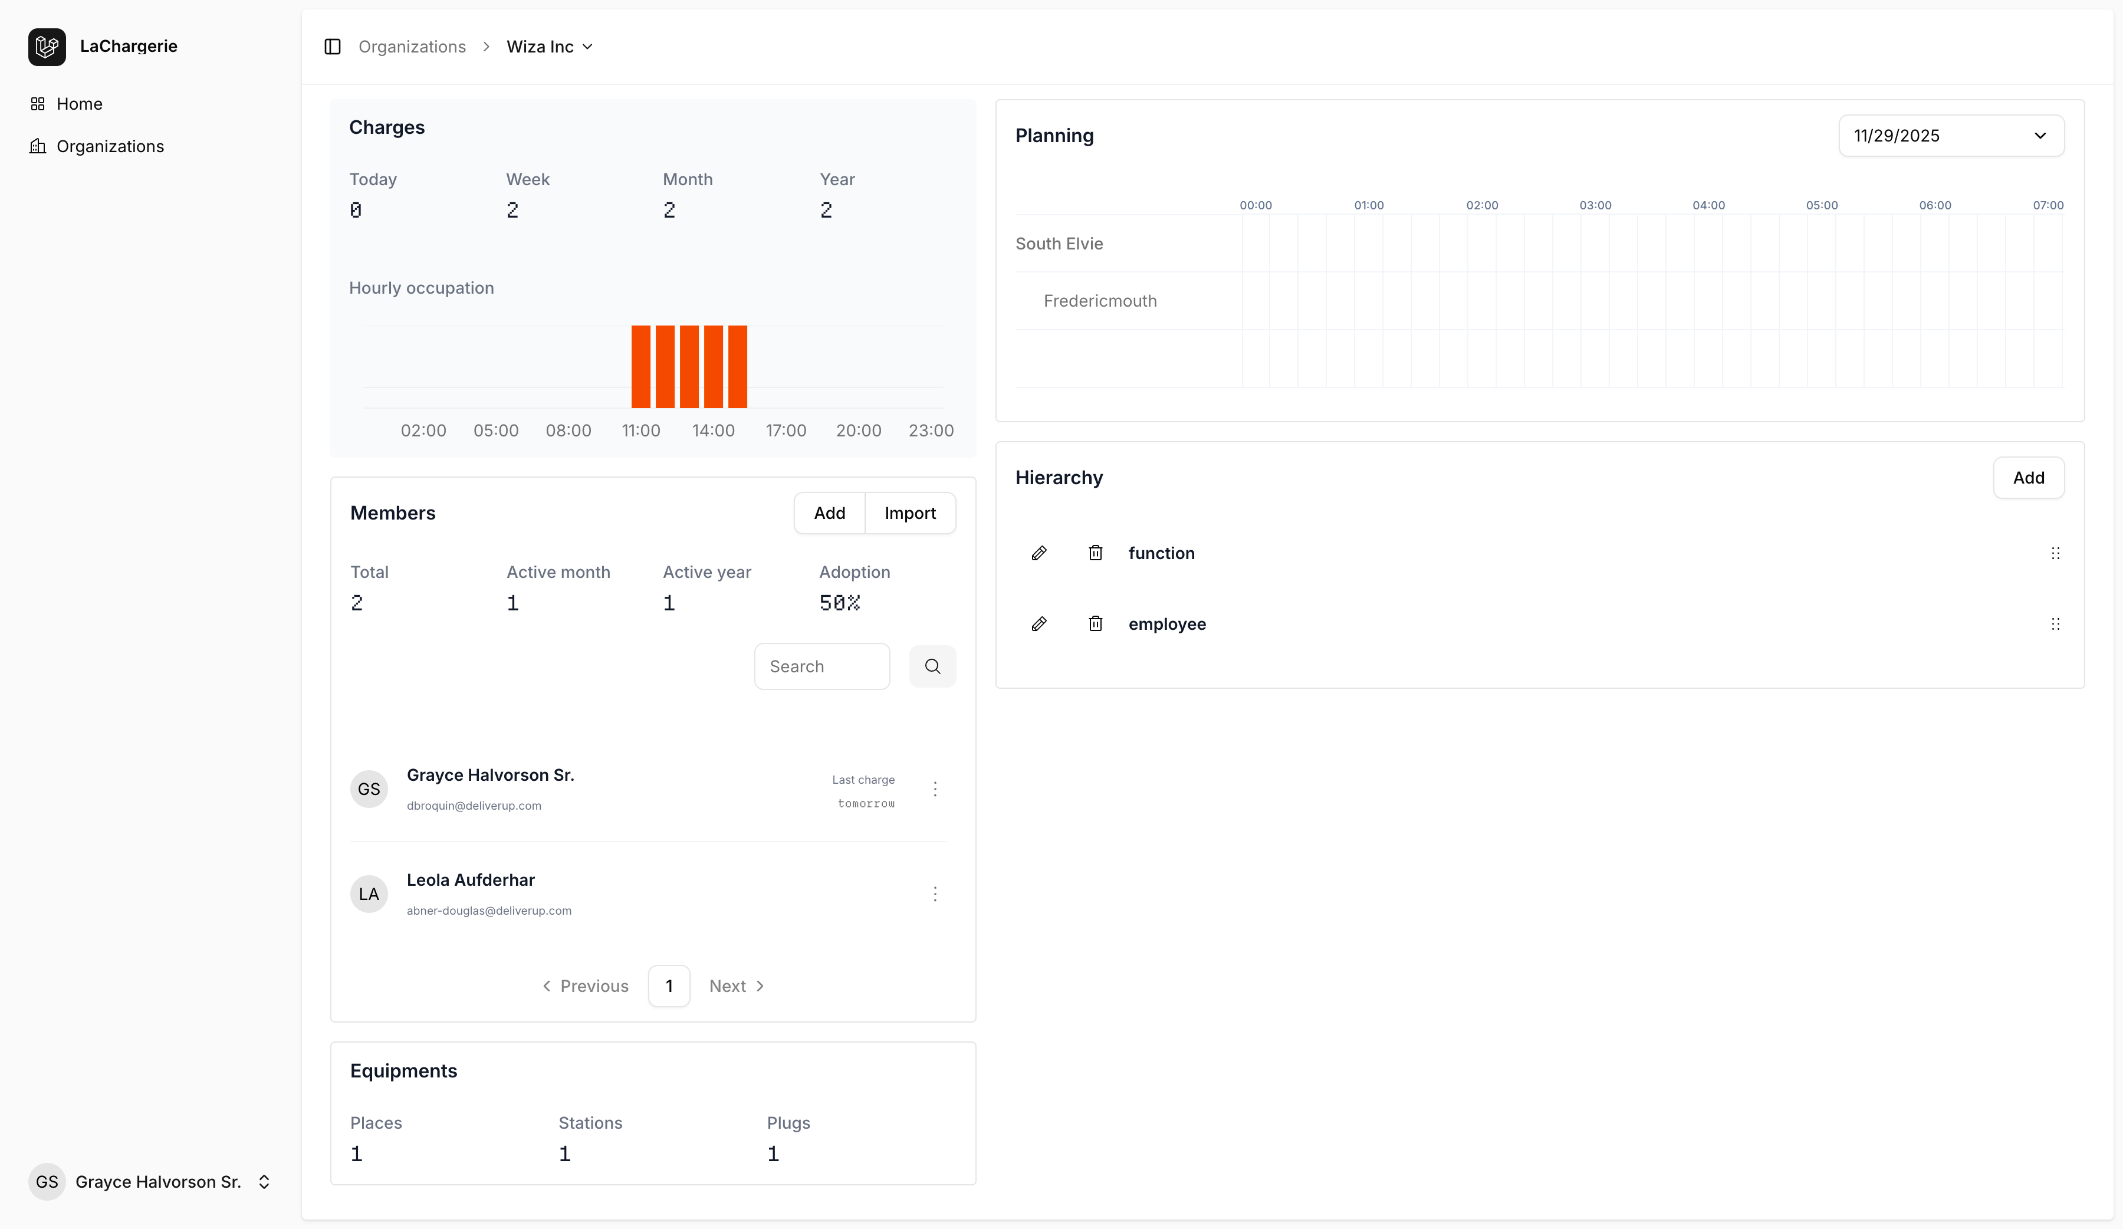The height and width of the screenshot is (1229, 2123).
Task: Click the LaChargerie logo icon
Action: click(x=47, y=47)
